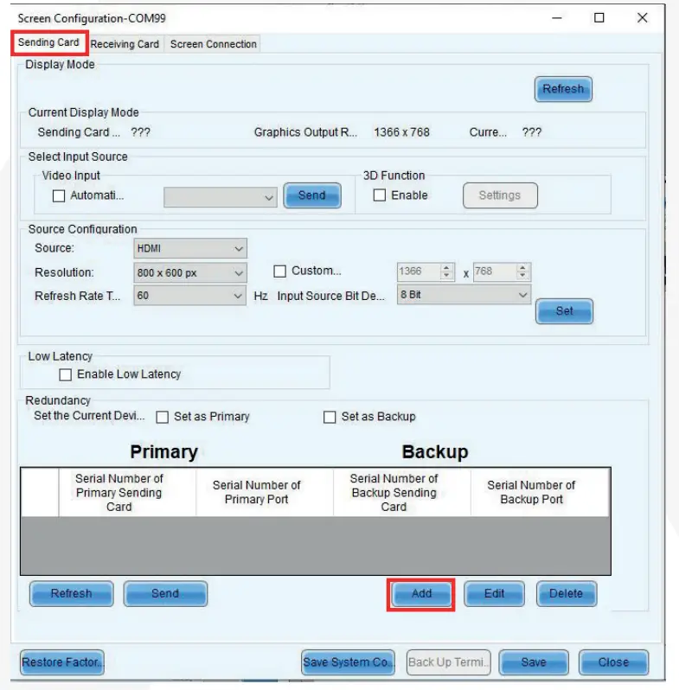Click the 1366 x 768 graphics output value
Image resolution: width=679 pixels, height=690 pixels.
pyautogui.click(x=401, y=132)
